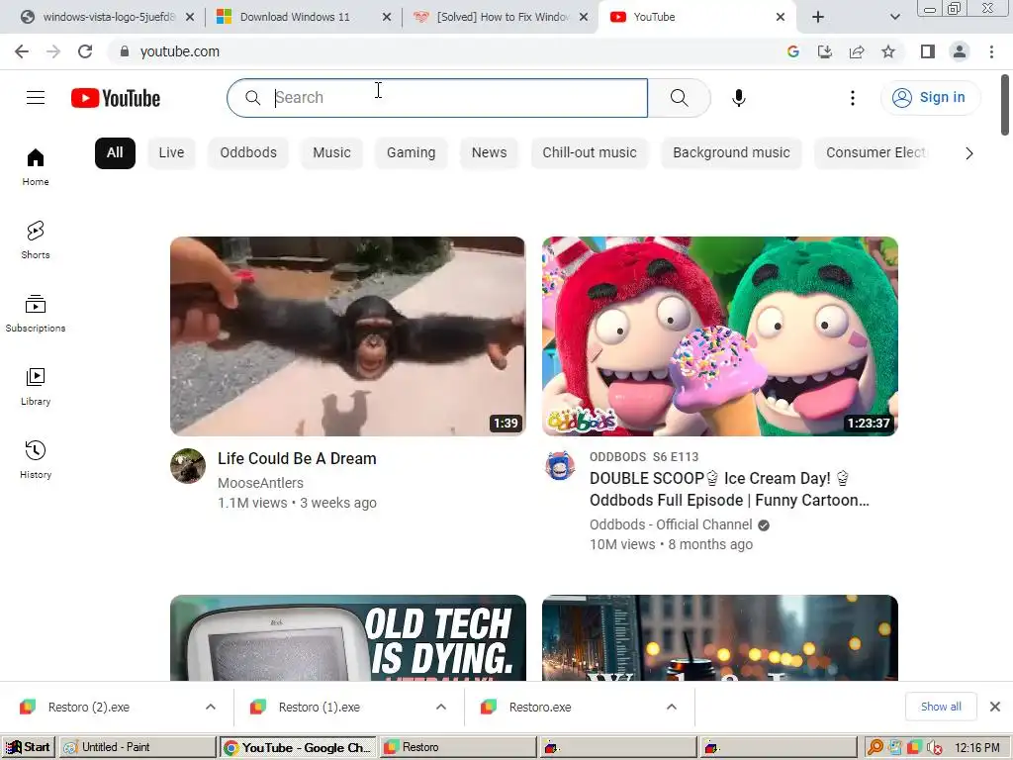This screenshot has height=760, width=1013.
Task: Close the YouTube tab
Action: click(x=781, y=17)
